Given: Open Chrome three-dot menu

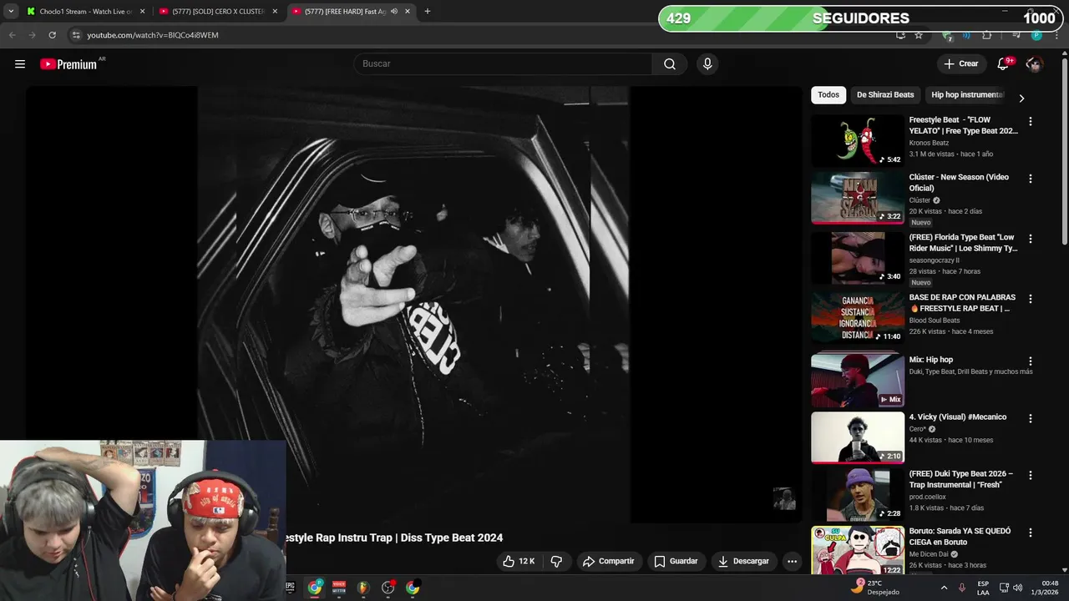Looking at the screenshot, I should coord(1056,35).
